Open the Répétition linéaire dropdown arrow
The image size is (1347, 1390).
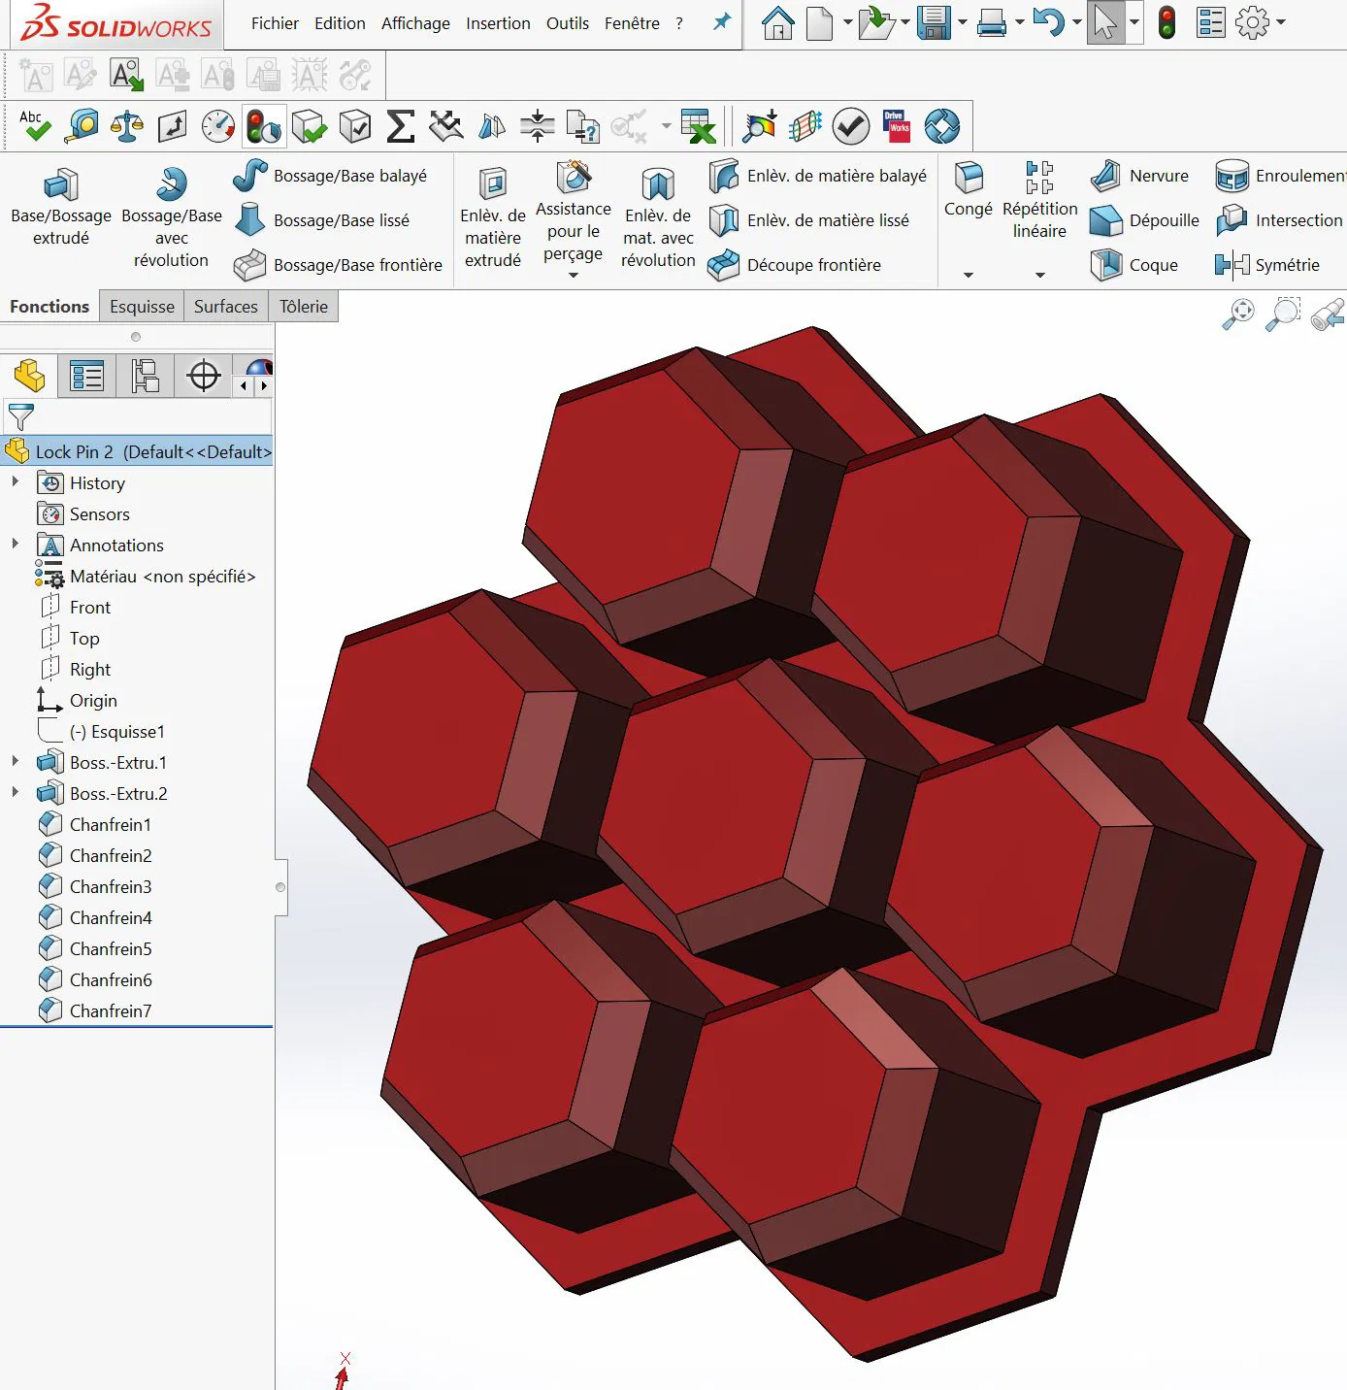[1039, 275]
